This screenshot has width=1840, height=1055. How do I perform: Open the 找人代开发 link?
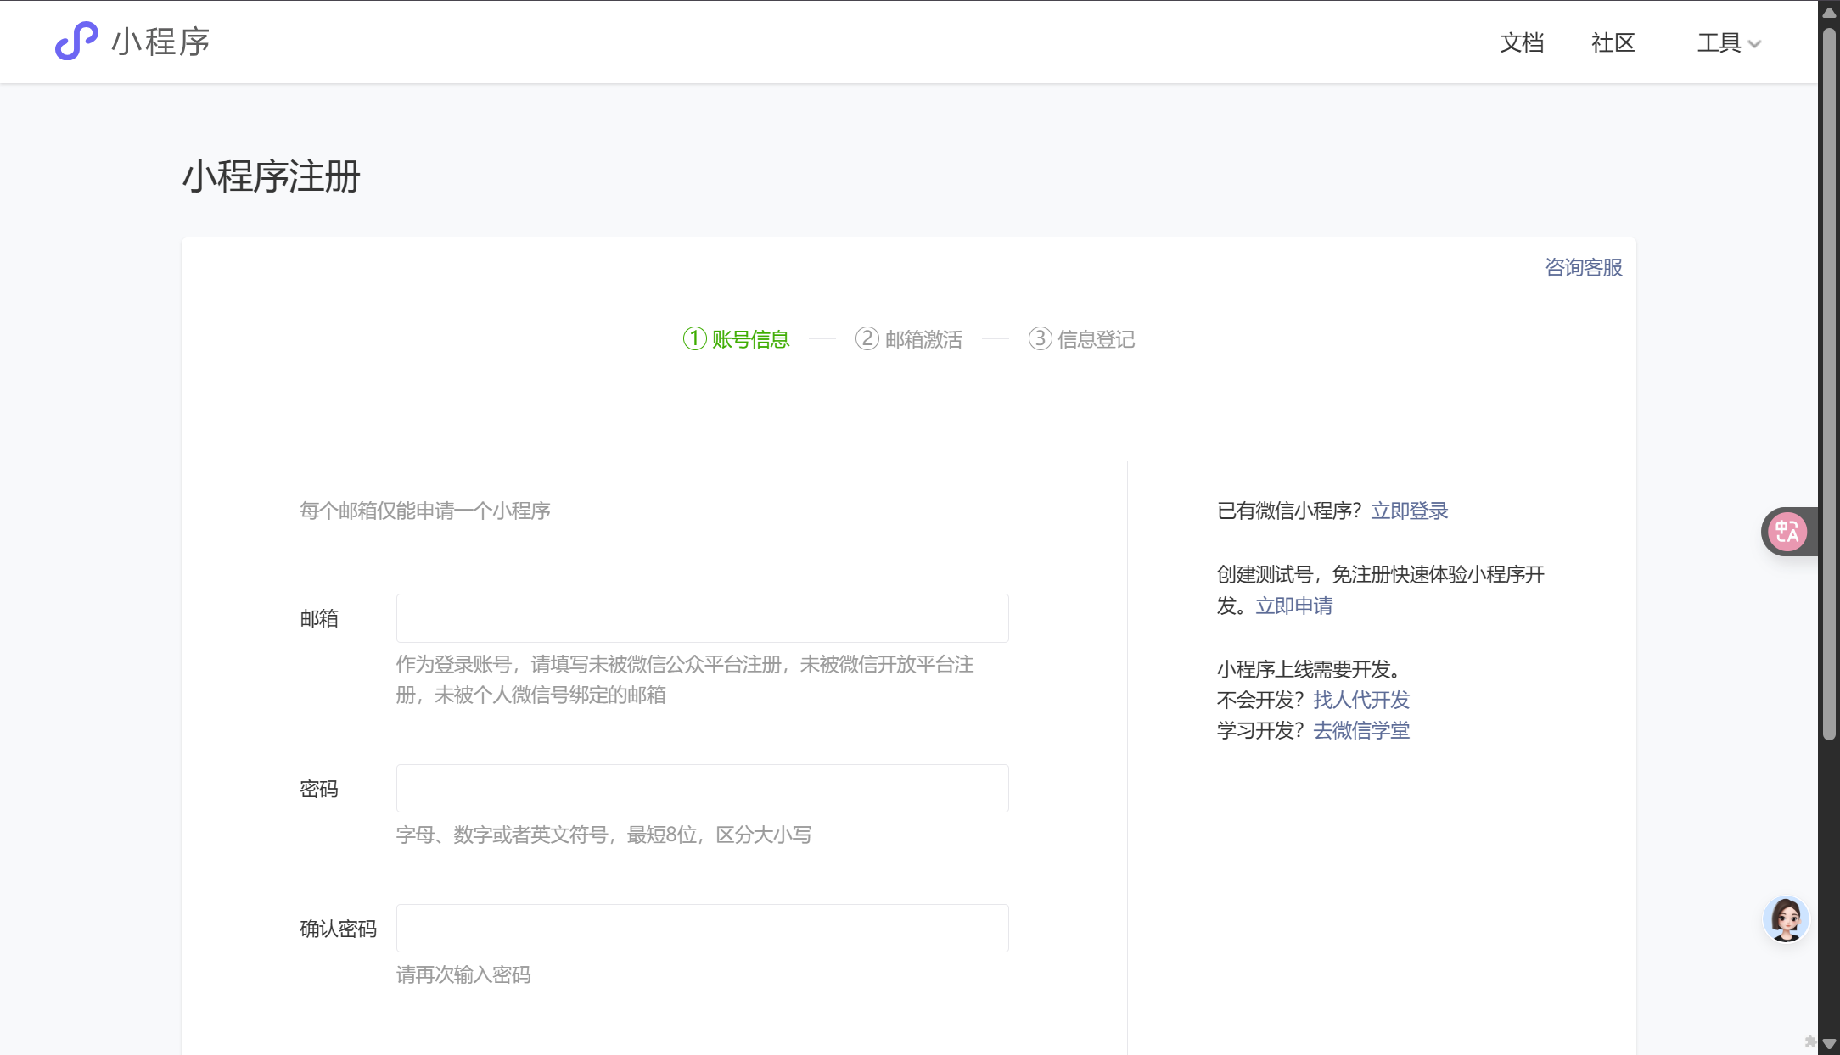(1360, 700)
